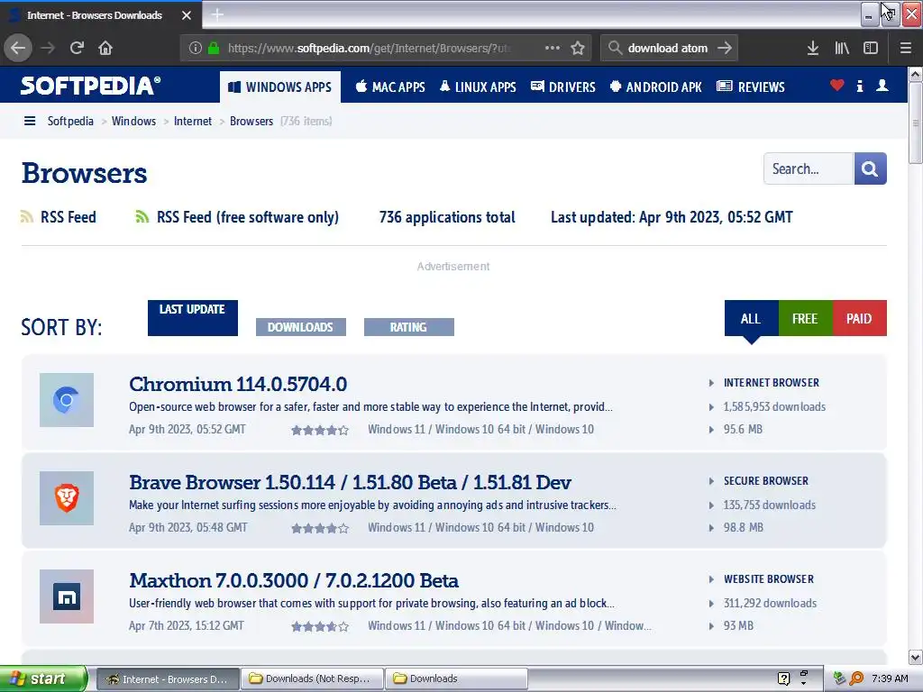The width and height of the screenshot is (923, 692).
Task: Open the Windows Start menu
Action: 43,678
